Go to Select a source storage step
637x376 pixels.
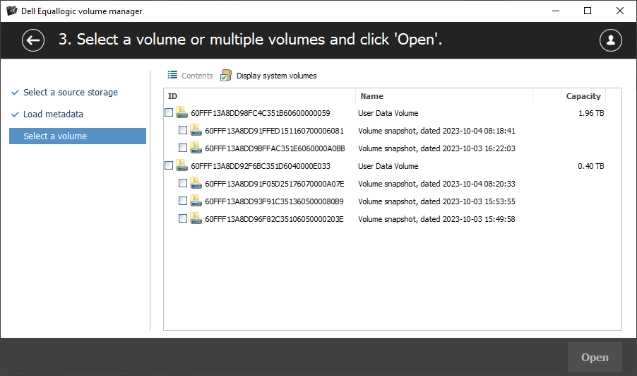(71, 93)
